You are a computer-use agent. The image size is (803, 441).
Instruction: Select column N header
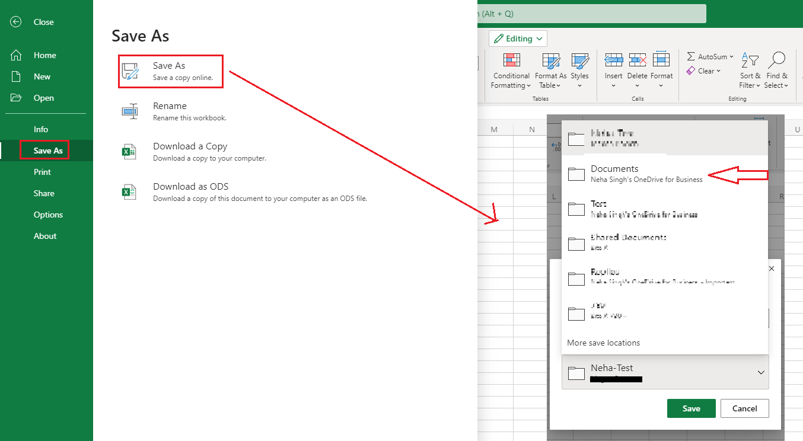(x=532, y=130)
